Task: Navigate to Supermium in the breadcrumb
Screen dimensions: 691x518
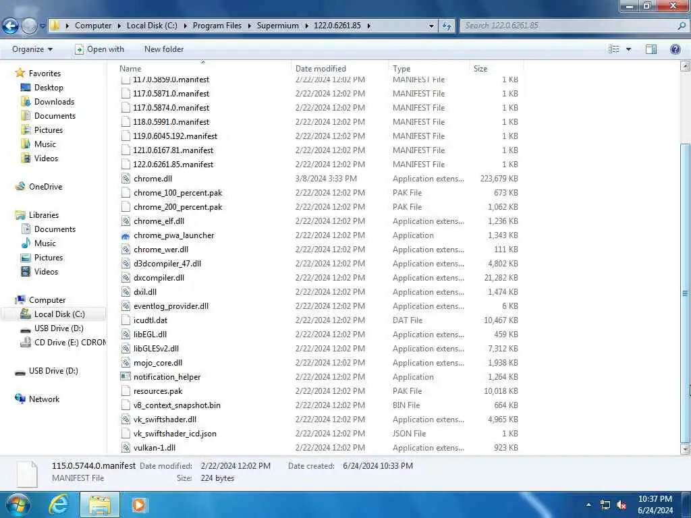Action: [277, 26]
